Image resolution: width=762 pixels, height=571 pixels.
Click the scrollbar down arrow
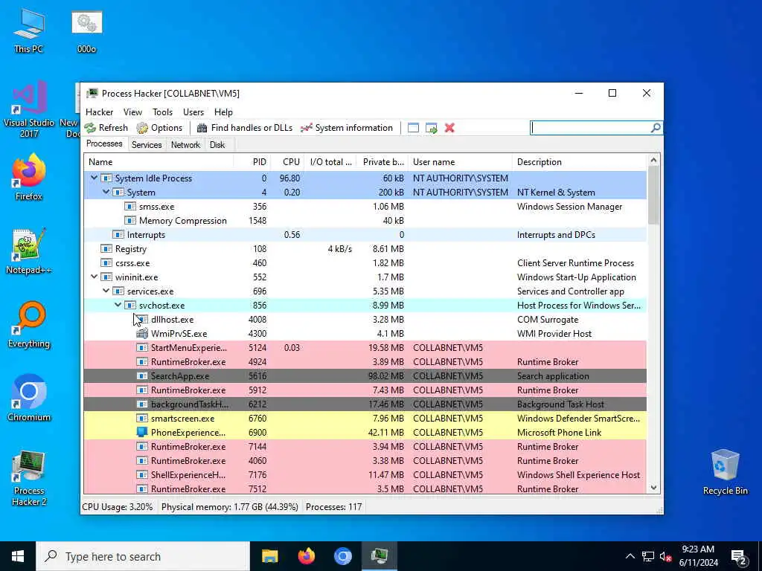click(653, 488)
